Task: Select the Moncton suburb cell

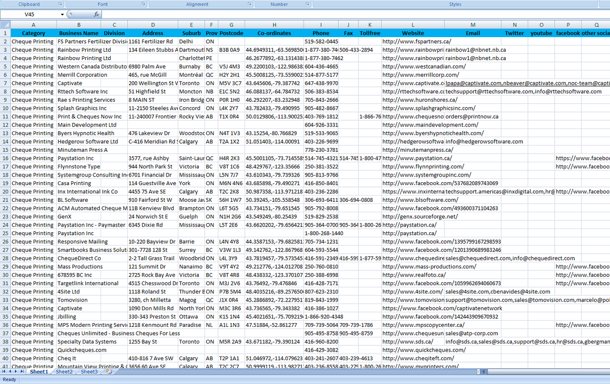Action: [191, 91]
